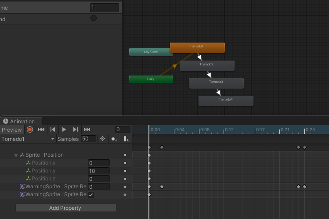The image size is (329, 219).
Task: Open key menu diamond for Position.x
Action: click(125, 163)
